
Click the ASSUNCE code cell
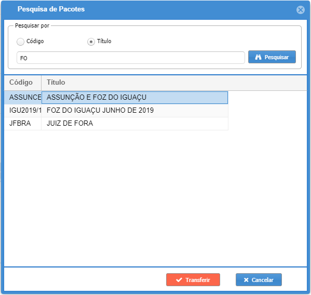point(23,98)
